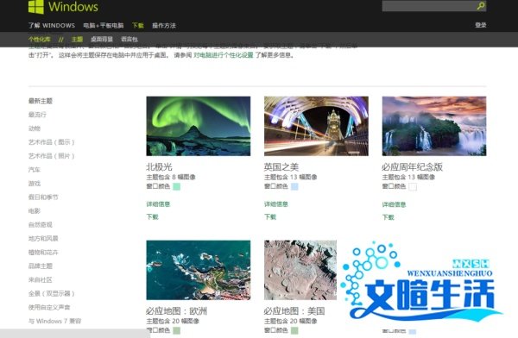
Task: Click 必应地图：美国 window color swatch
Action: point(294,330)
